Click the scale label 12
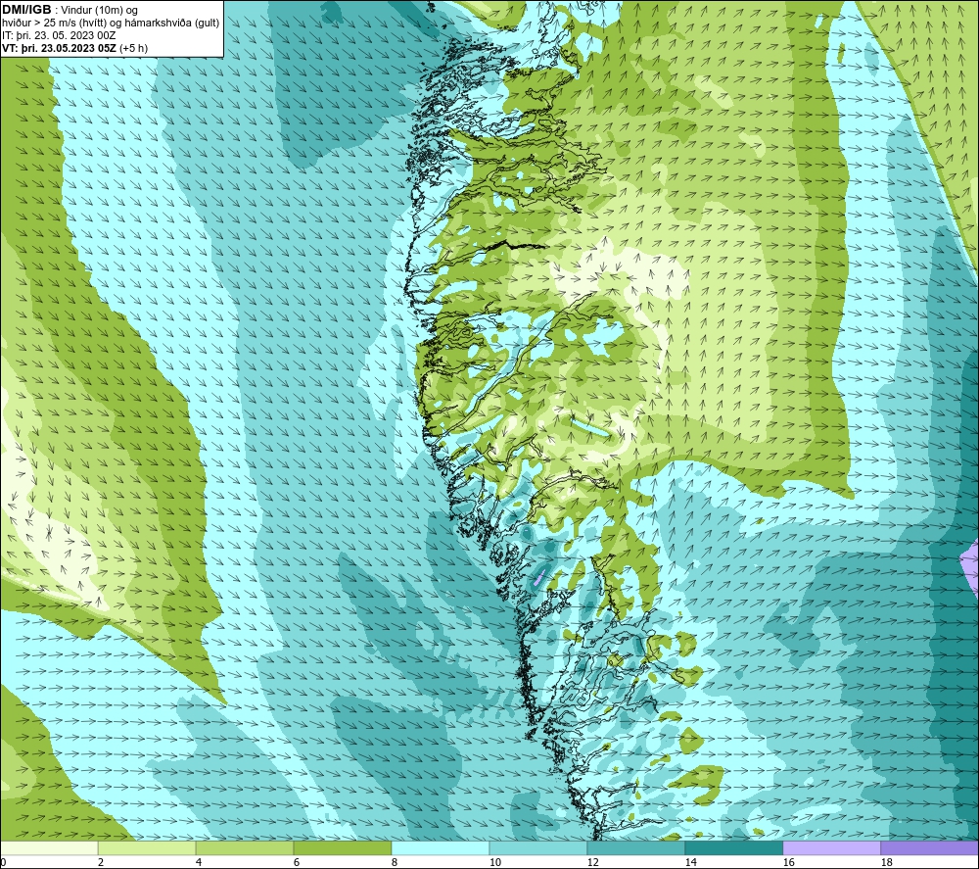Image resolution: width=979 pixels, height=869 pixels. [x=592, y=862]
